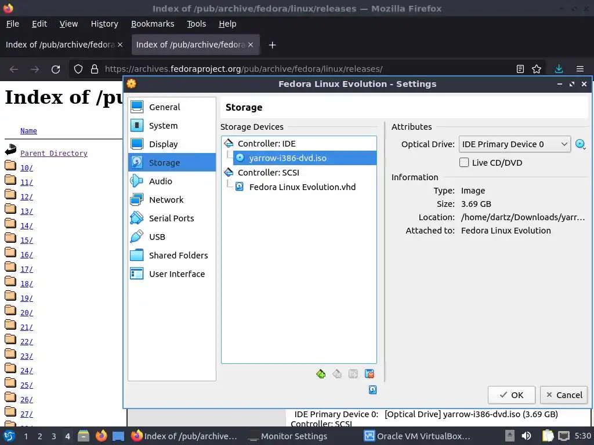
Task: Open the Serial Ports settings category
Action: coord(172,218)
